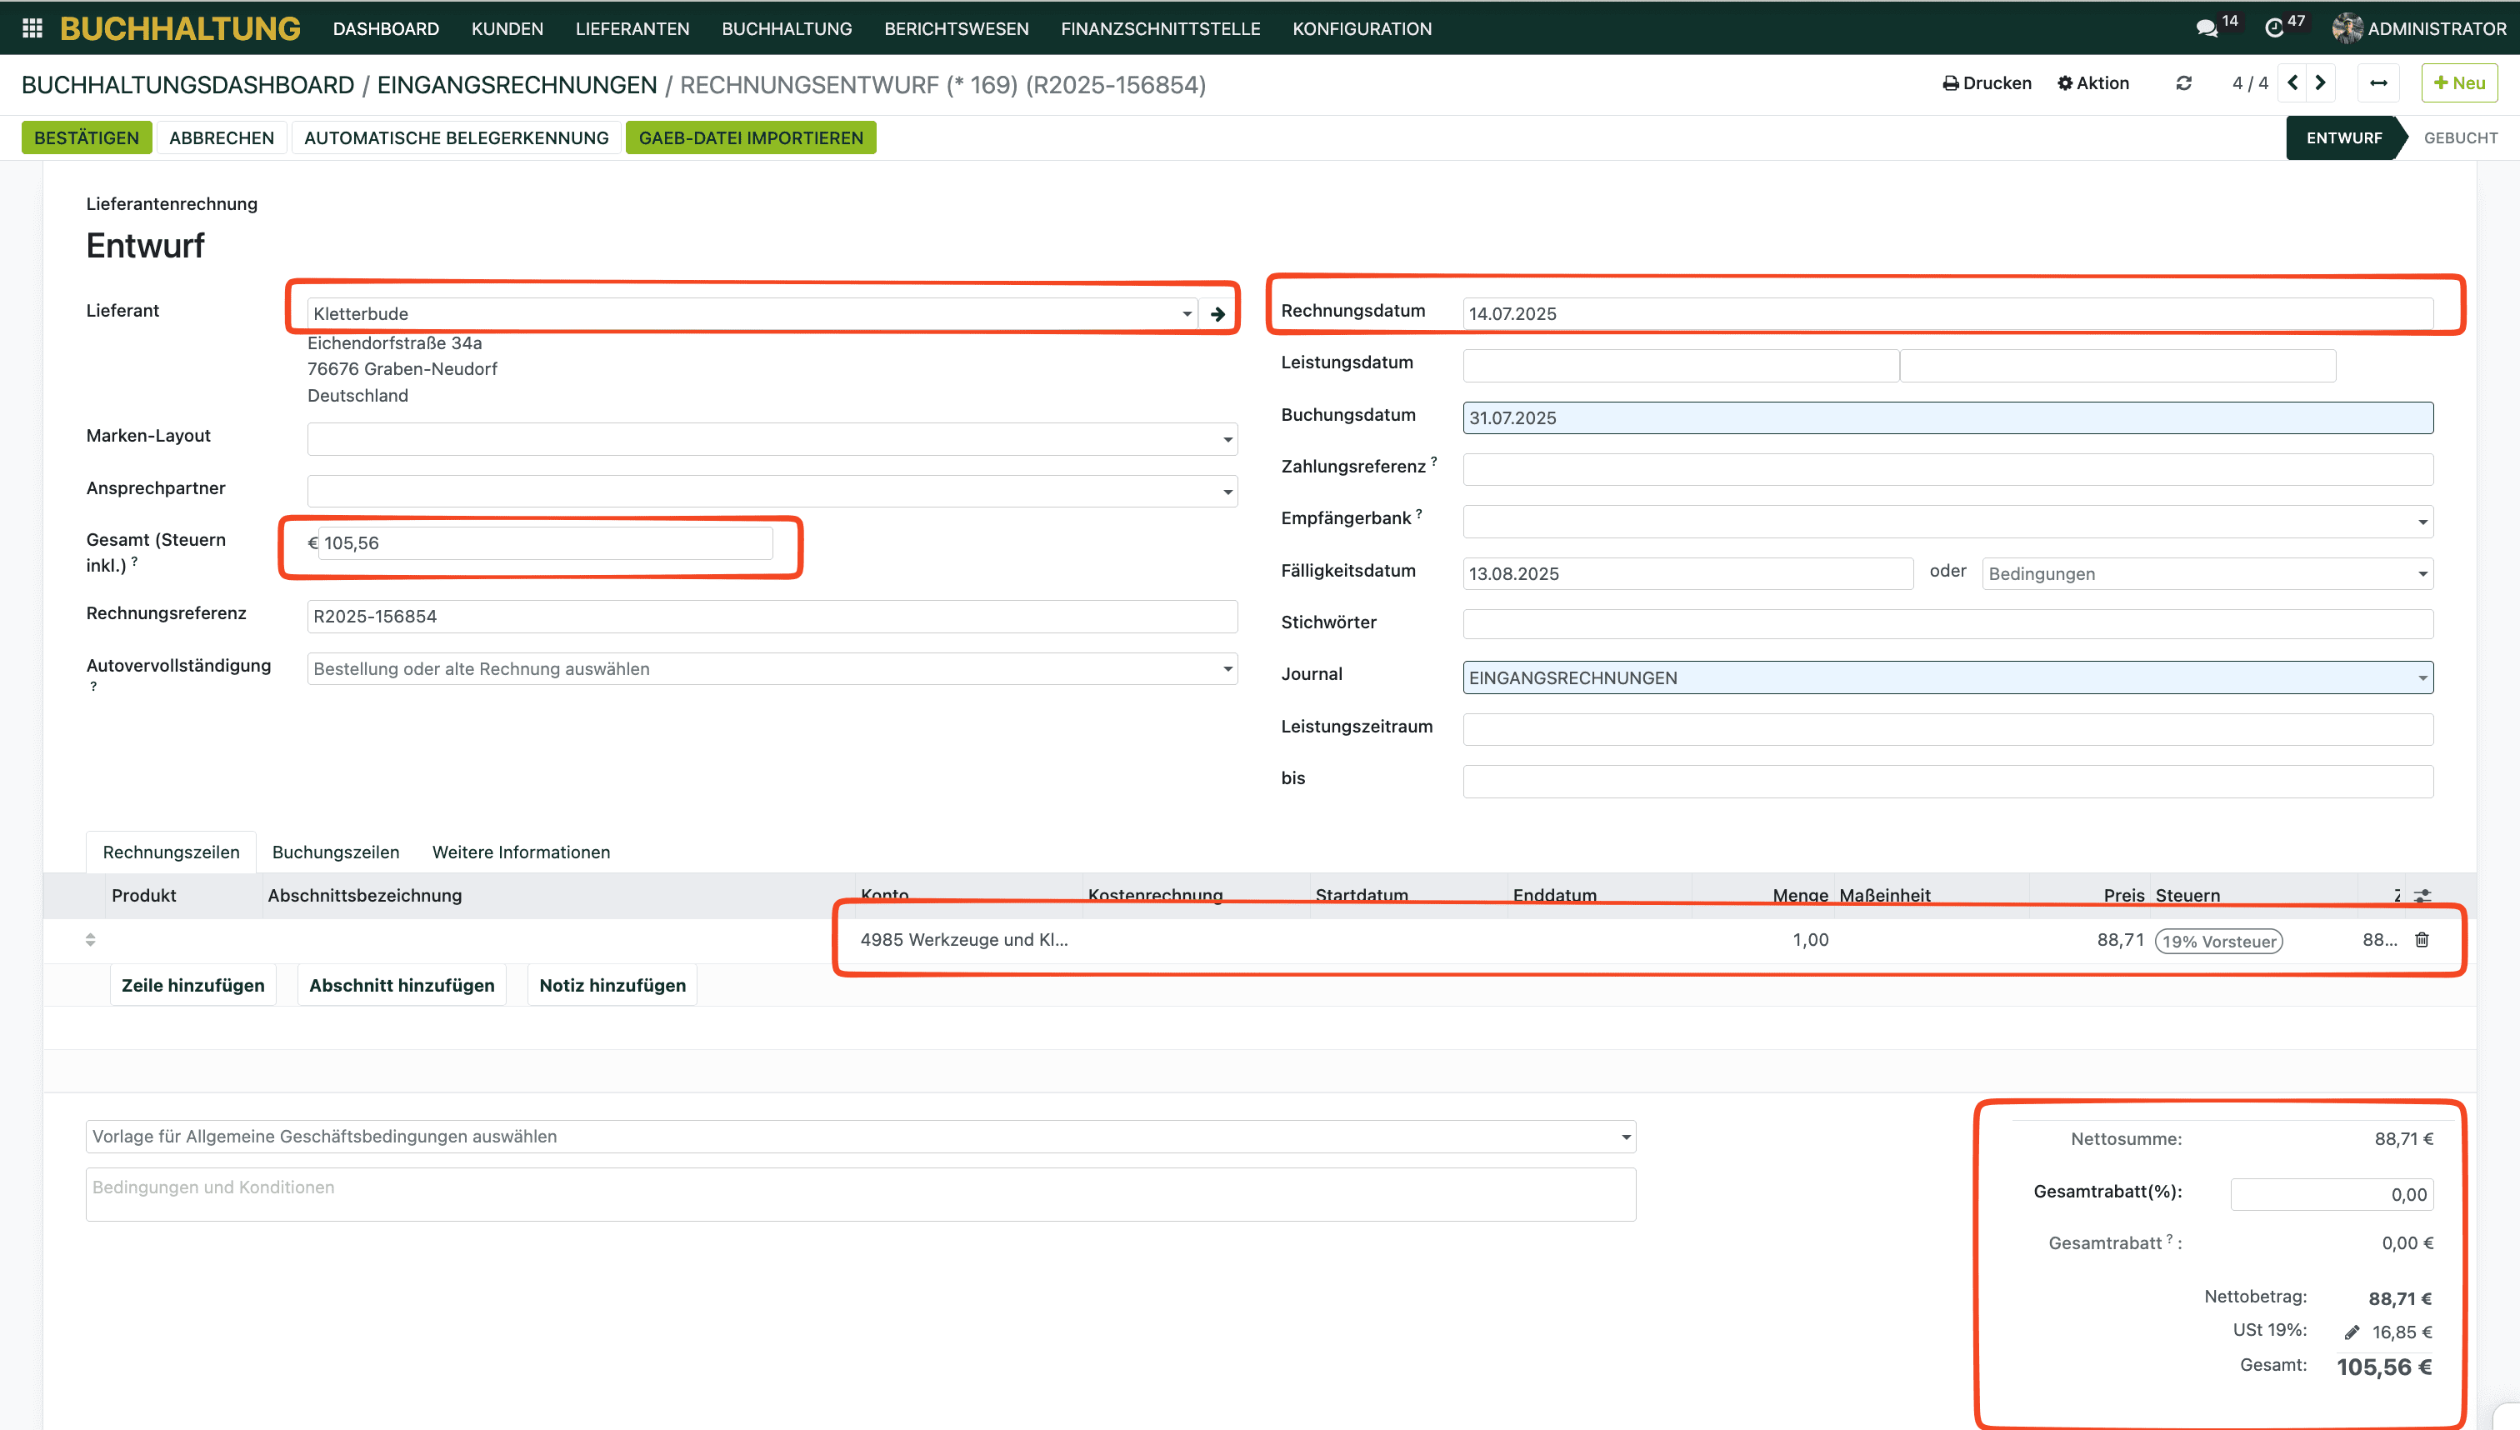
Task: Click the refresh record icon
Action: point(2183,83)
